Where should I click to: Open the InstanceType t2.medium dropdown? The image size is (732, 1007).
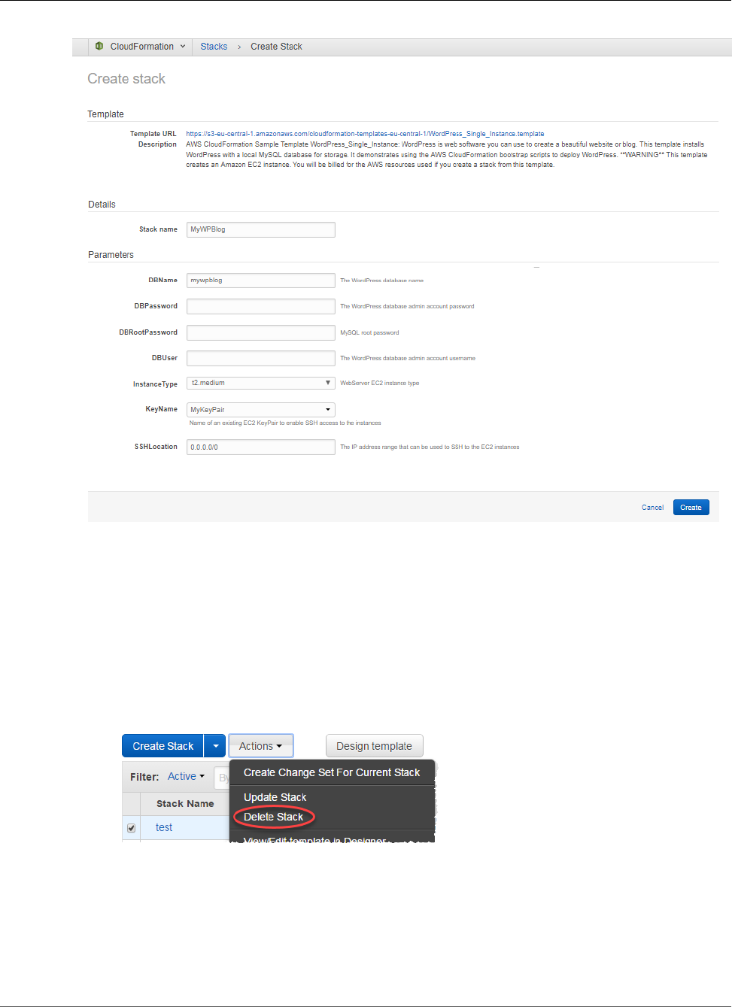(260, 383)
